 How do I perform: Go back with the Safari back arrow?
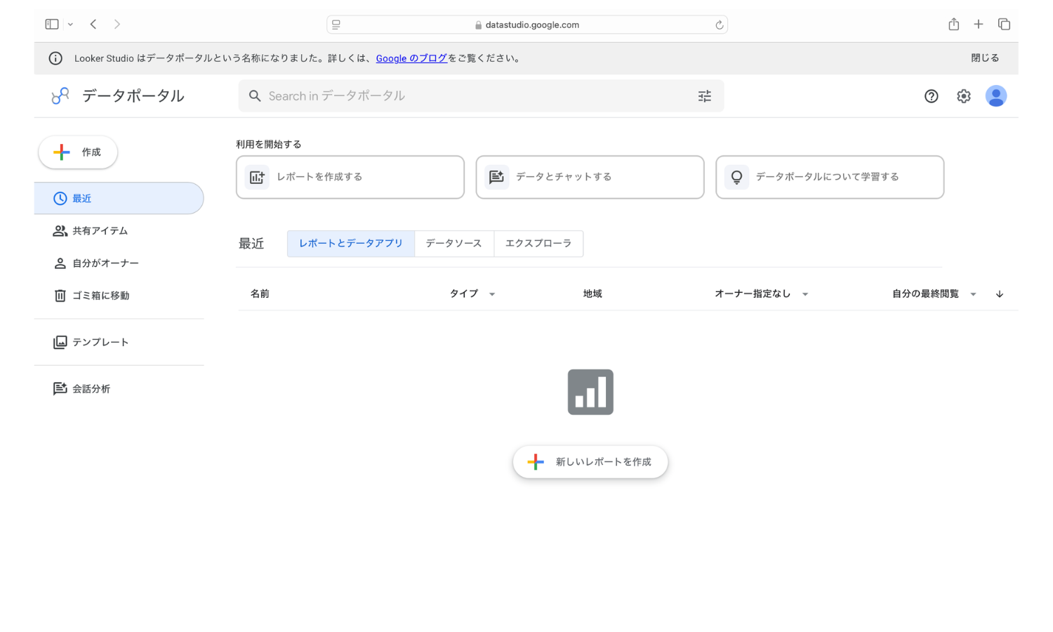coord(93,24)
